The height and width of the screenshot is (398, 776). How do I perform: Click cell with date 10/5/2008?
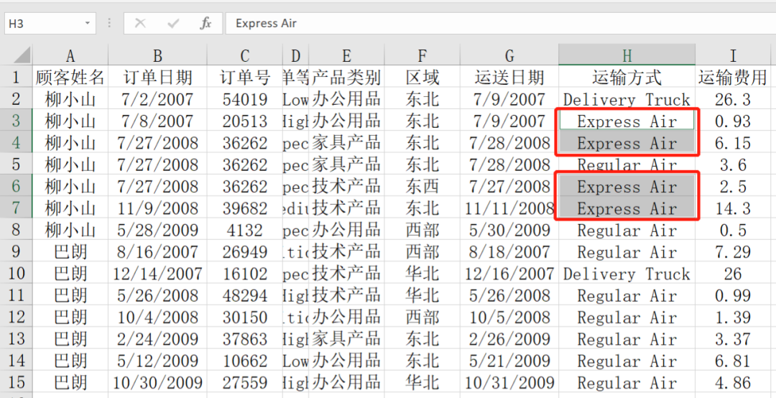(509, 317)
